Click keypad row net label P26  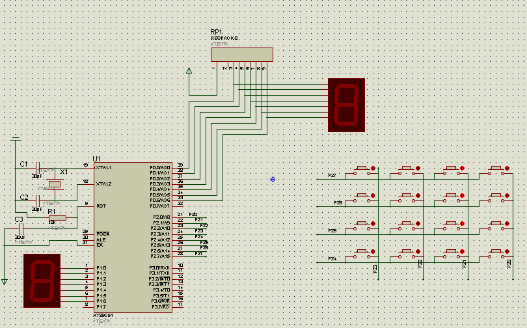click(x=338, y=202)
